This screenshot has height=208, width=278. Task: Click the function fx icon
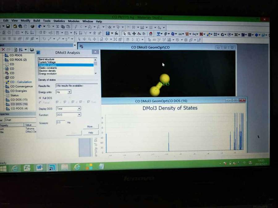[x=116, y=33]
